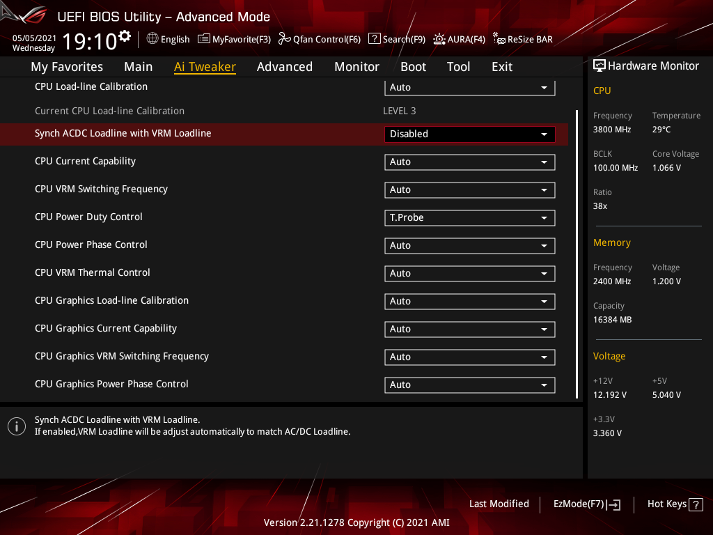This screenshot has width=713, height=535.
Task: Select Synch ACDC Loadline with VRM Loadline row
Action: coord(284,134)
